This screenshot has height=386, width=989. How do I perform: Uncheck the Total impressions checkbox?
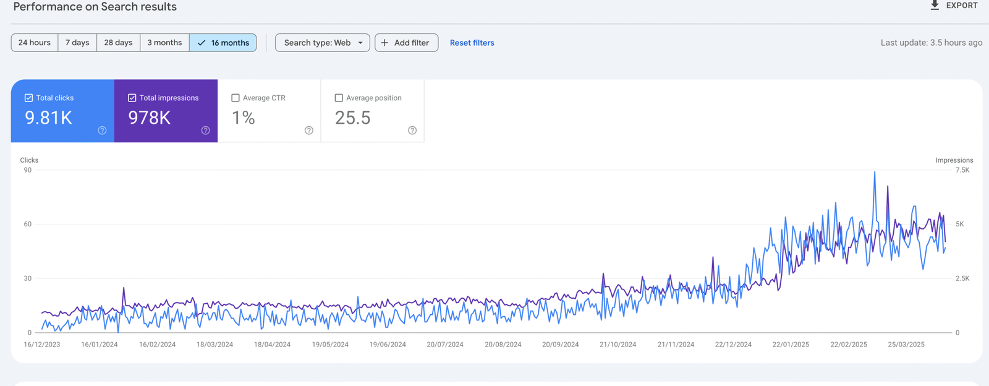[x=132, y=98]
